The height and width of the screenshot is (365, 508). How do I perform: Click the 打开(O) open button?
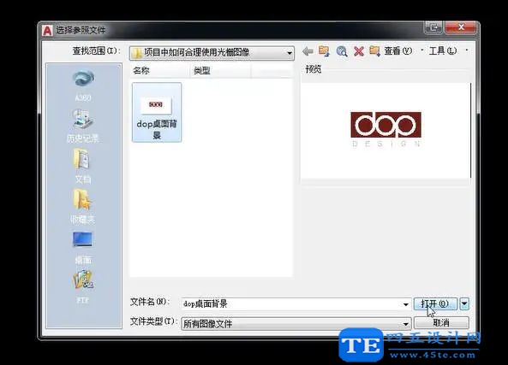pyautogui.click(x=435, y=303)
